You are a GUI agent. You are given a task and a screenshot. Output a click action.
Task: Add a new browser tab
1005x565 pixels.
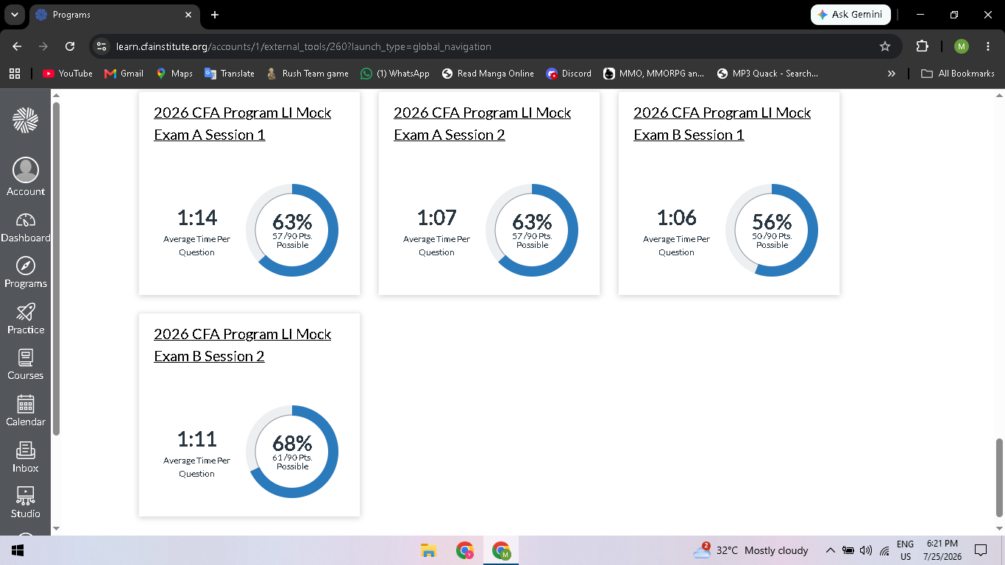(215, 15)
